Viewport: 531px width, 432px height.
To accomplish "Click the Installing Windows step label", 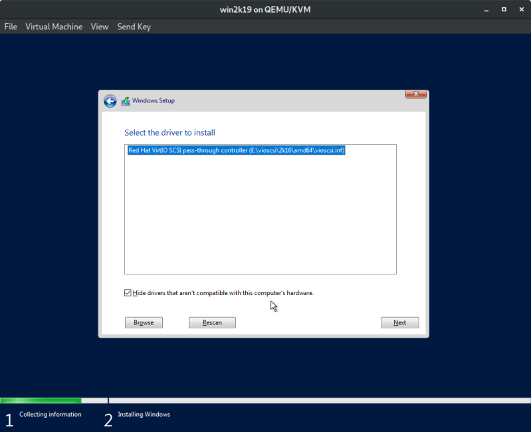I will (x=144, y=415).
